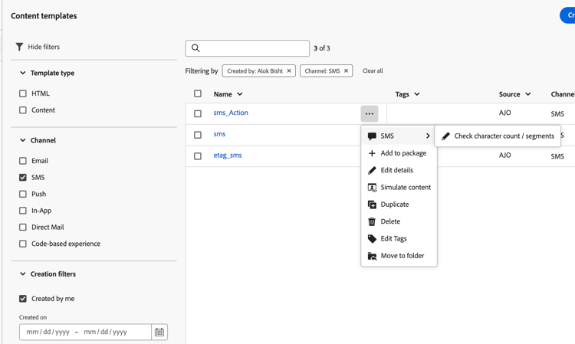The image size is (575, 344).
Task: Toggle the select-all header checkbox
Action: (x=198, y=93)
